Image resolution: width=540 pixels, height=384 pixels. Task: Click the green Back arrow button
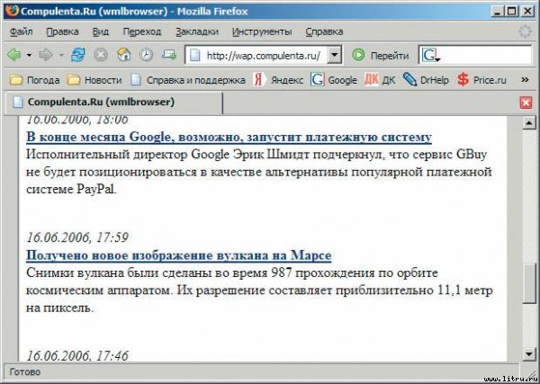pos(13,55)
